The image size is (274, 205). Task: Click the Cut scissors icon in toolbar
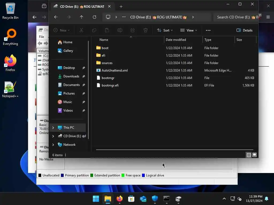pos(81,30)
